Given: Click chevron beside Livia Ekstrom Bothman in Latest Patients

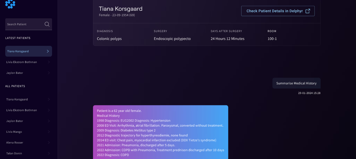Looking at the screenshot, I should pos(49,62).
